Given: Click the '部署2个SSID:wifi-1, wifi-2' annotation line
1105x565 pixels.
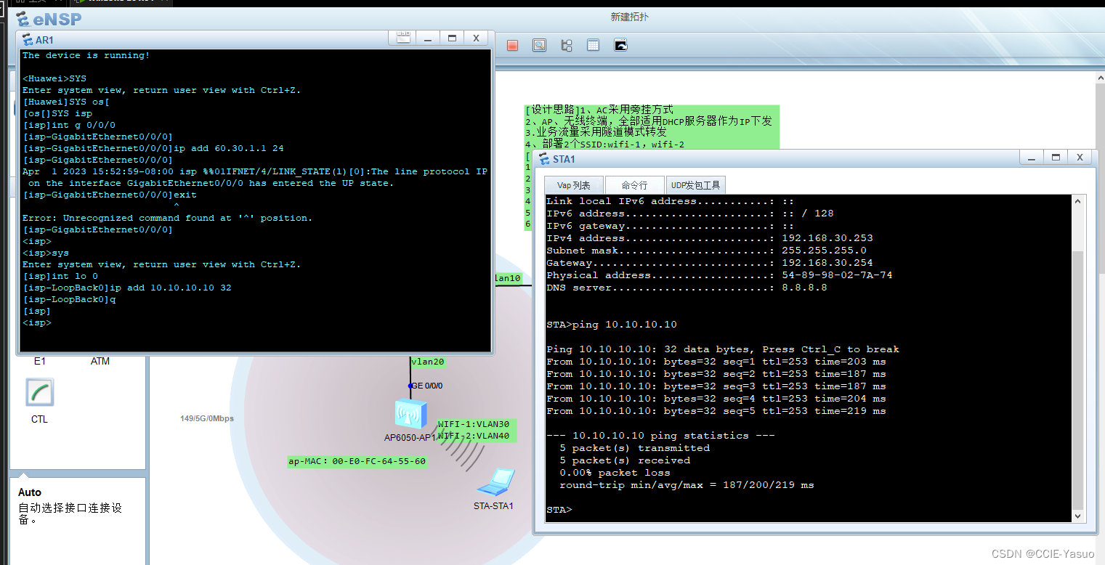Looking at the screenshot, I should [x=604, y=144].
